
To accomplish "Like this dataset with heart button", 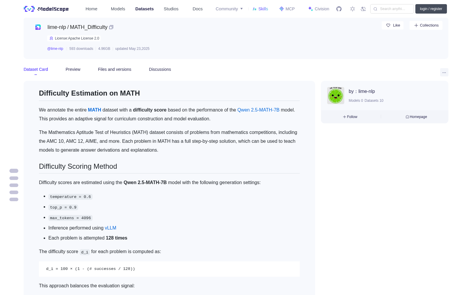I will (x=393, y=25).
